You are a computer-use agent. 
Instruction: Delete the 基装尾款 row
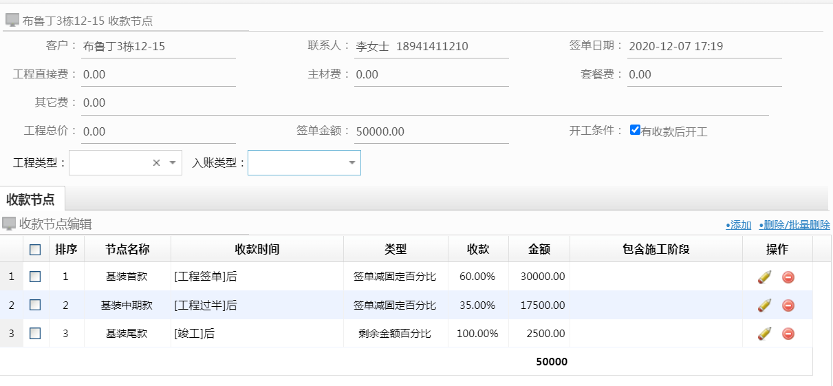pyautogui.click(x=788, y=333)
